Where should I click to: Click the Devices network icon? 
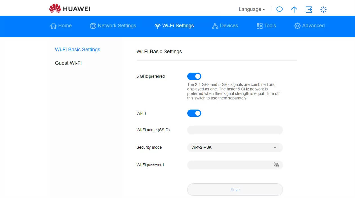pos(215,26)
